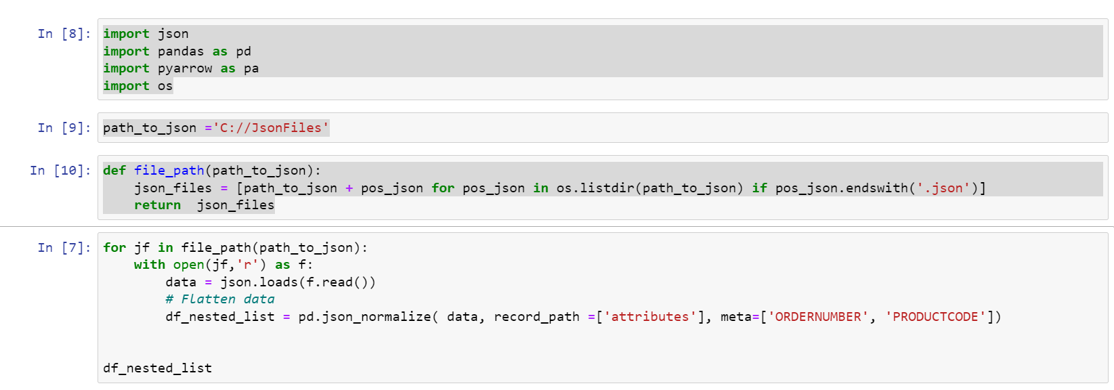Click the In [8] cell prompt
The image size is (1114, 390).
[64, 34]
